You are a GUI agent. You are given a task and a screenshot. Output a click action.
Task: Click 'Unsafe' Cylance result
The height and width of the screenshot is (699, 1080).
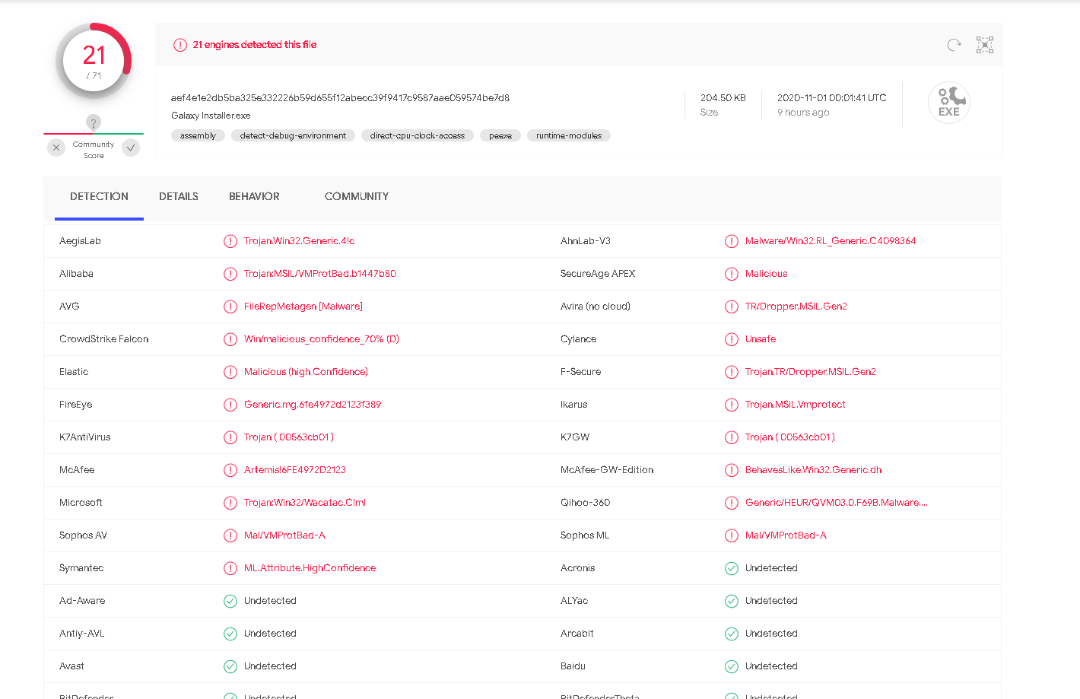(x=761, y=339)
